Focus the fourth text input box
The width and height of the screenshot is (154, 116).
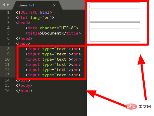(x=115, y=25)
